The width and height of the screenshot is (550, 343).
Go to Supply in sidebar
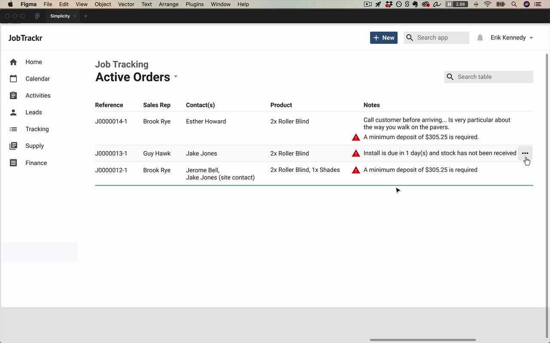point(34,146)
